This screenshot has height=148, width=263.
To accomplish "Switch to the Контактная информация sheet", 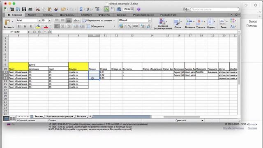I will (x=60, y=116).
